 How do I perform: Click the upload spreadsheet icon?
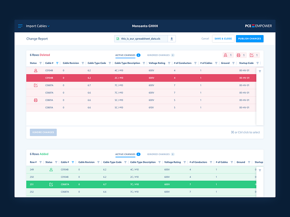(x=172, y=38)
